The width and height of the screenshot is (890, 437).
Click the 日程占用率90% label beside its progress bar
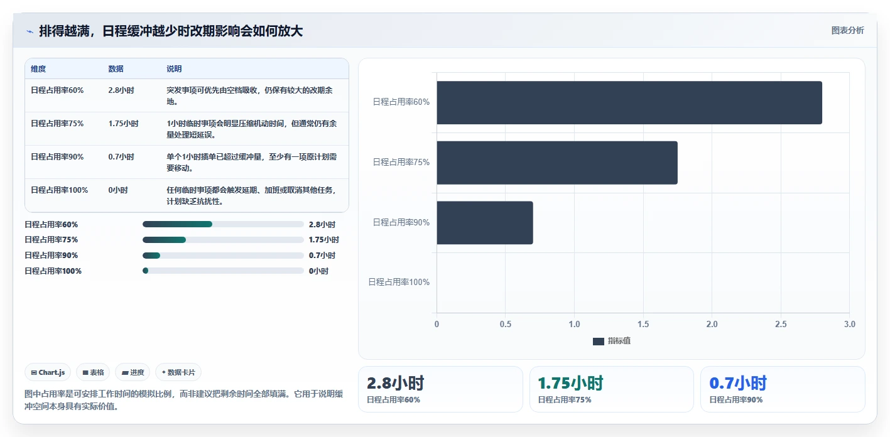point(52,256)
